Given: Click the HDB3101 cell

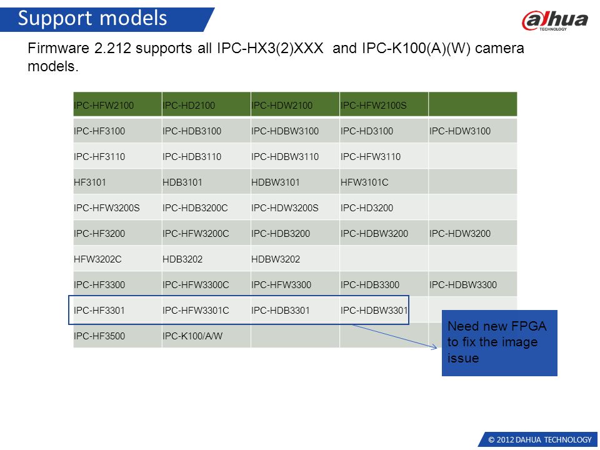Looking at the screenshot, I should tap(206, 182).
